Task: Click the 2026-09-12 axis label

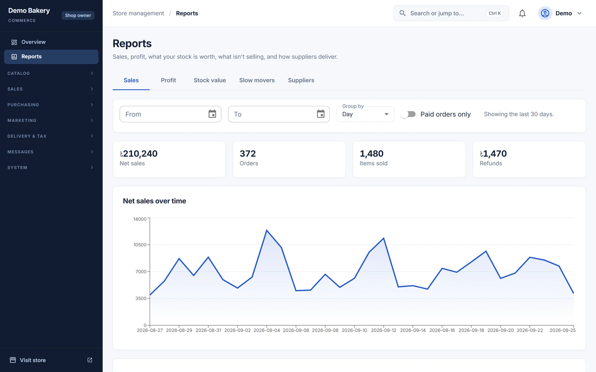Action: (383, 330)
